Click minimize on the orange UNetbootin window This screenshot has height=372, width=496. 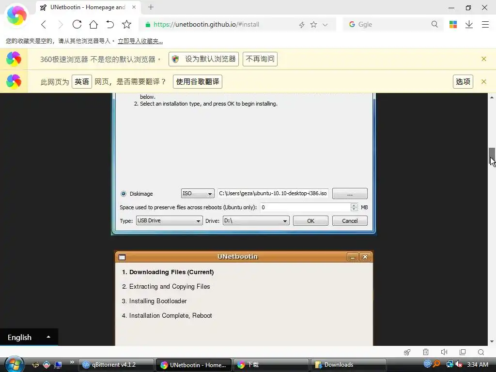click(x=353, y=257)
